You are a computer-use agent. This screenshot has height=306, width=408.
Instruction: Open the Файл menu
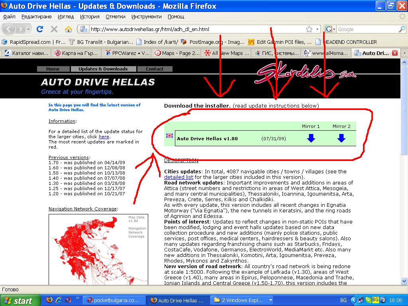tap(9, 17)
